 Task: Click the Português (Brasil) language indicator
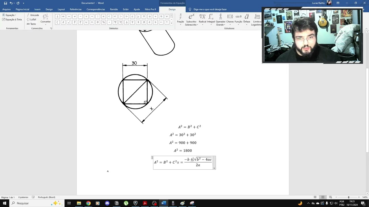[46, 197]
